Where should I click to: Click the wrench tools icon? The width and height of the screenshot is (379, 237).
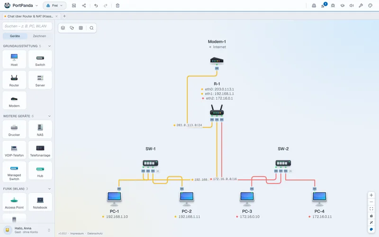[361, 6]
